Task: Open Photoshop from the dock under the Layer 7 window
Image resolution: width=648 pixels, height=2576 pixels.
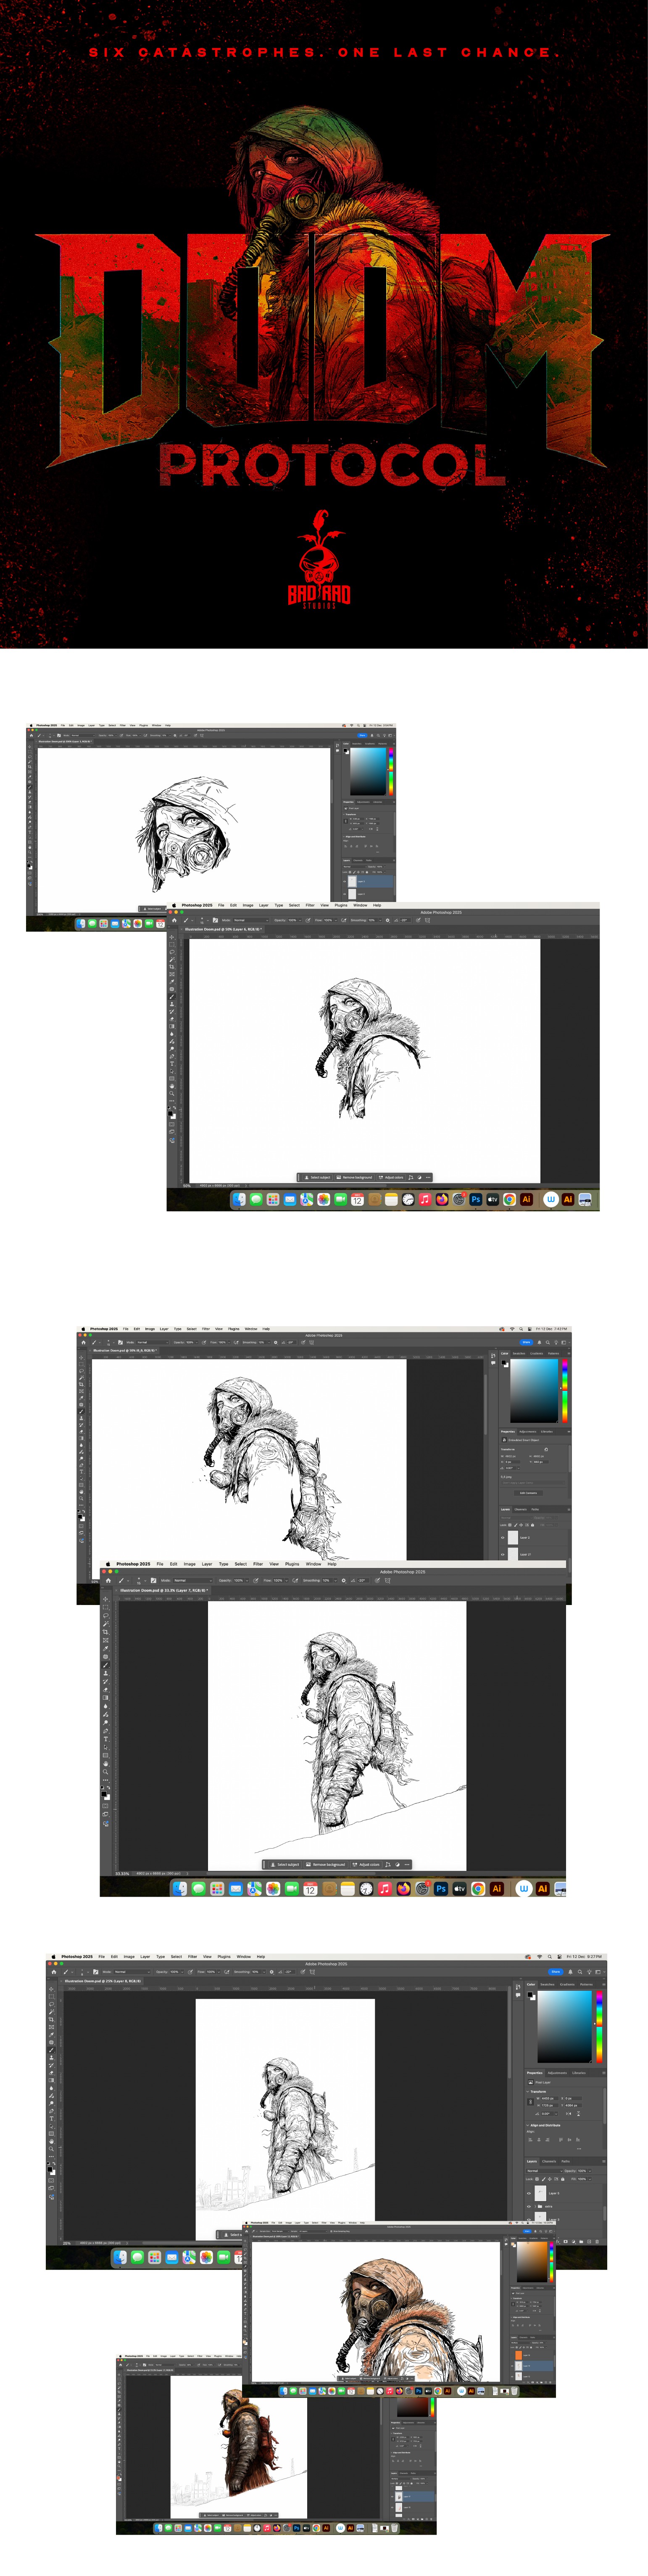Action: point(440,1889)
